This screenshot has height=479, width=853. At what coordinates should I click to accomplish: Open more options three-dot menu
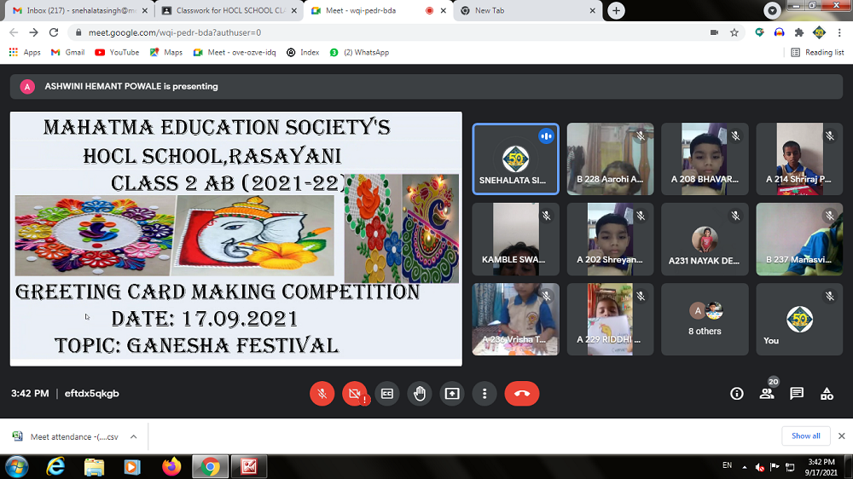tap(485, 394)
